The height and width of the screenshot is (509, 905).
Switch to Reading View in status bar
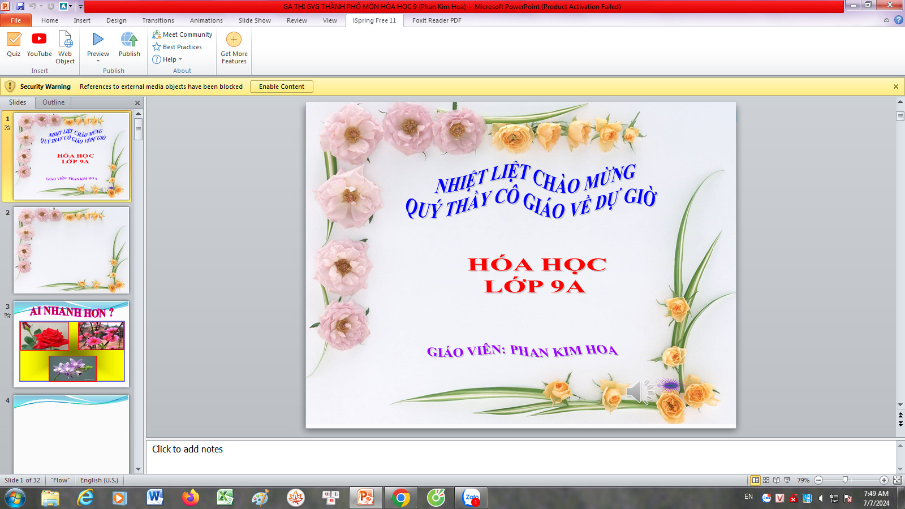point(776,480)
